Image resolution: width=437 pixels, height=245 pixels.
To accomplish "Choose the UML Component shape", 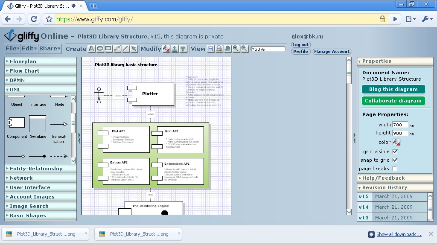I will 17,123.
